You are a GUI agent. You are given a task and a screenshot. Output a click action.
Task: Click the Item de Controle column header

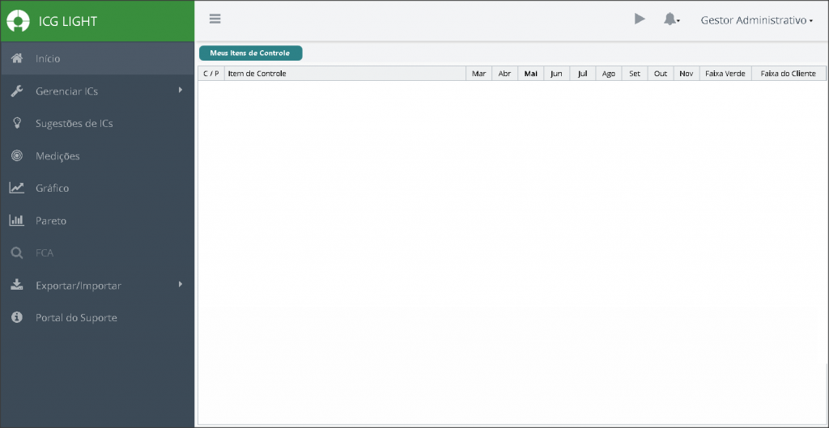pos(345,74)
